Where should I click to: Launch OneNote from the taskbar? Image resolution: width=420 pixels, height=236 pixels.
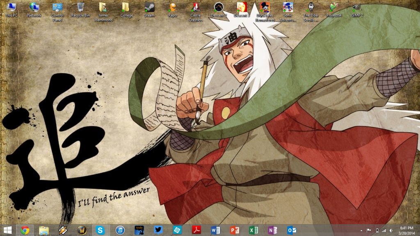pos(273,230)
